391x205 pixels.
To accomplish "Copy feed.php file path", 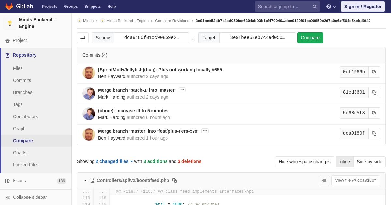I will pyautogui.click(x=175, y=180).
